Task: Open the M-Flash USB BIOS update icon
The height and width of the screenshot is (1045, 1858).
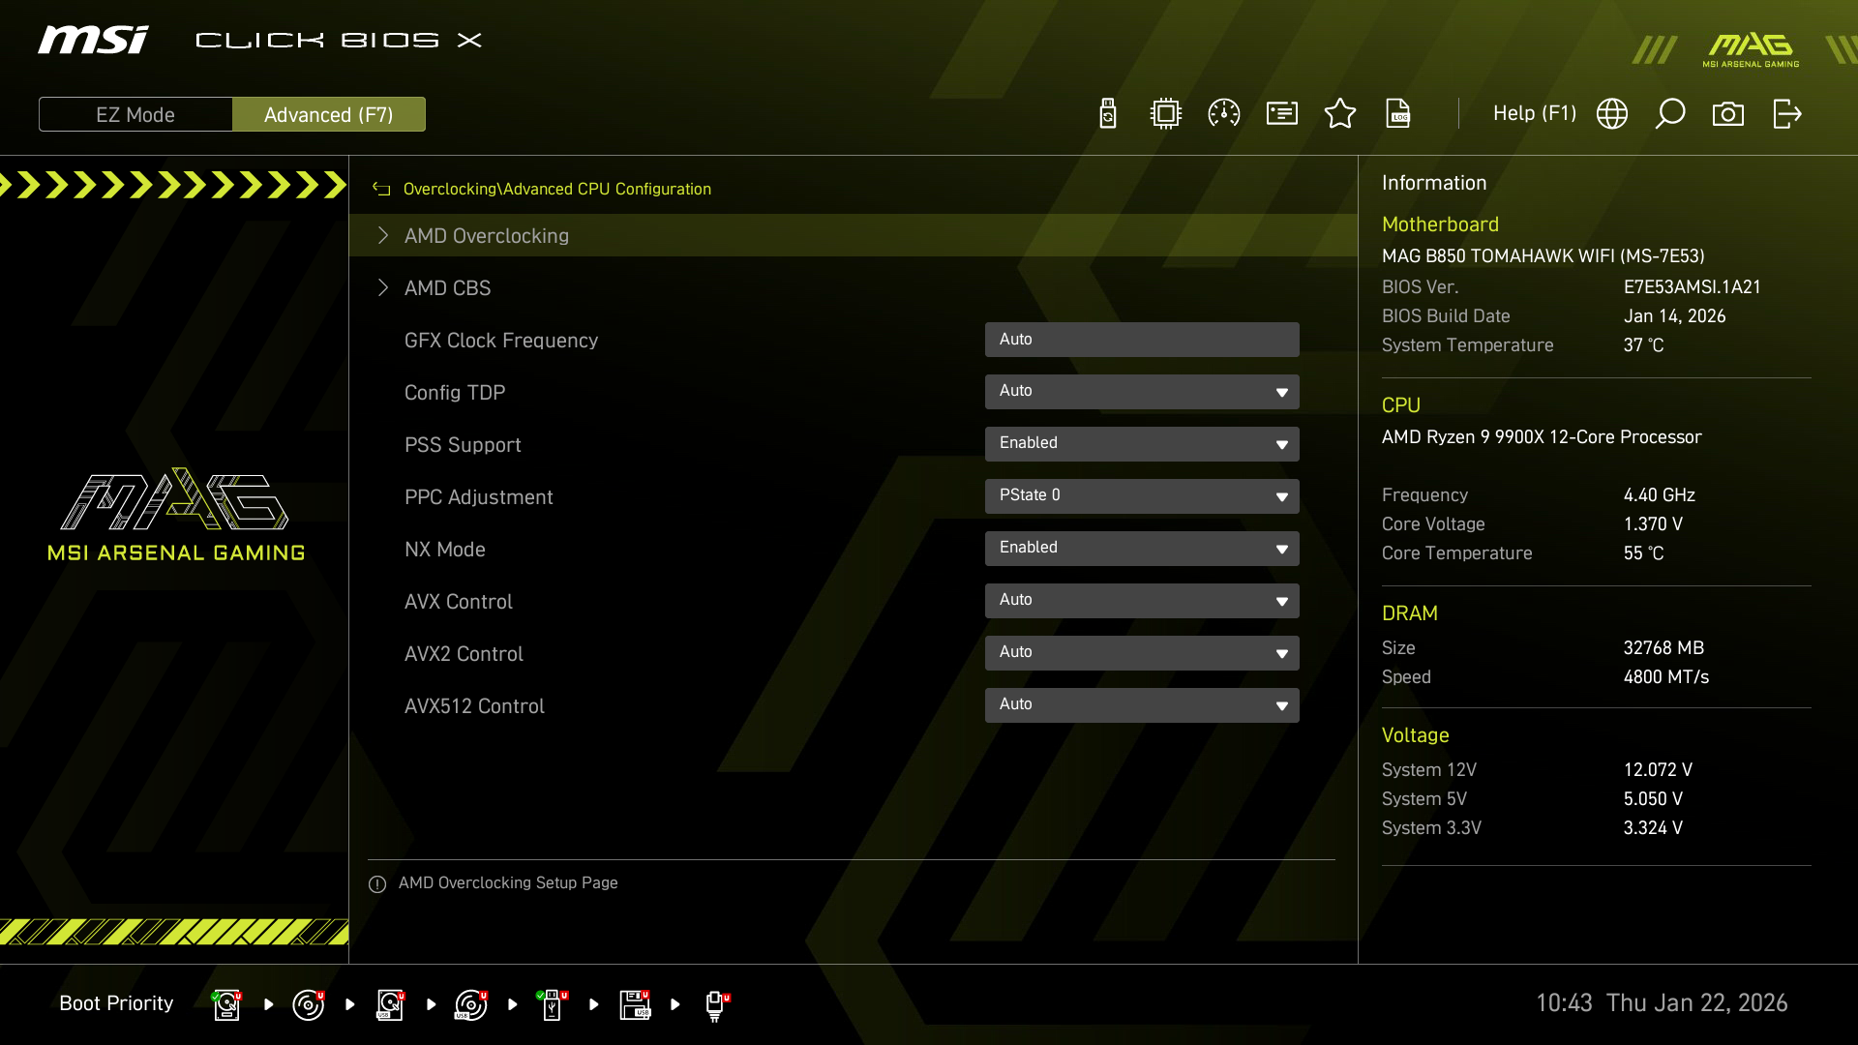Action: pos(1108,114)
